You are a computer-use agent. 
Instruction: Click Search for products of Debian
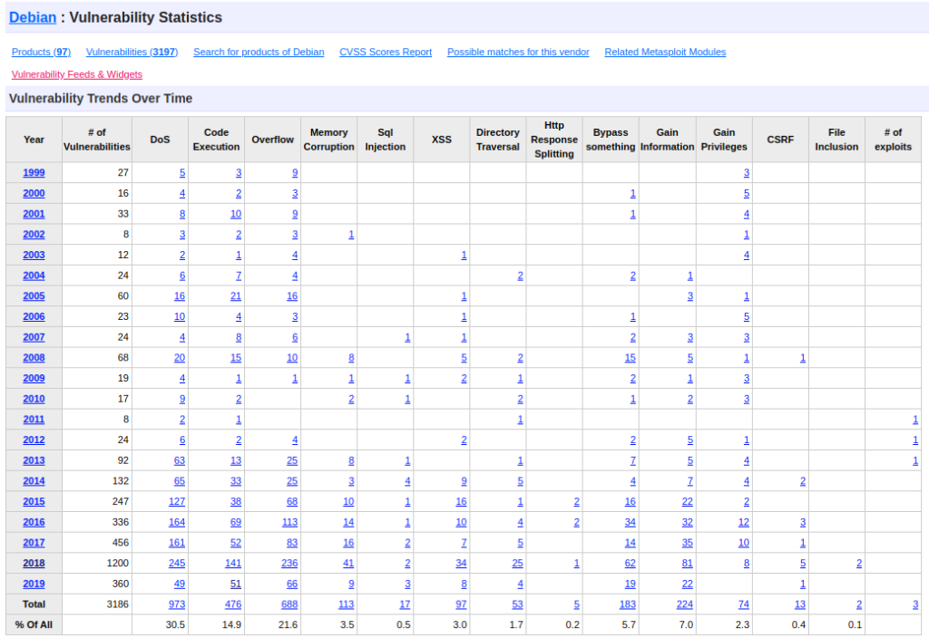click(259, 53)
